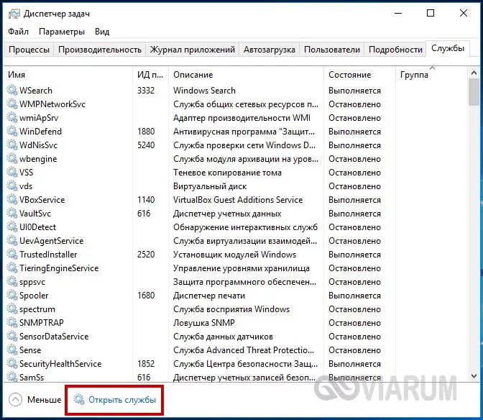
Task: Click the vds service gear icon
Action: tap(12, 186)
